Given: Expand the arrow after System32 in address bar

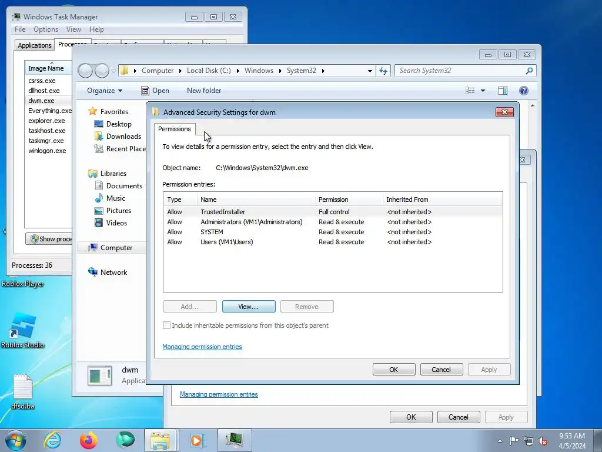Looking at the screenshot, I should click(323, 71).
